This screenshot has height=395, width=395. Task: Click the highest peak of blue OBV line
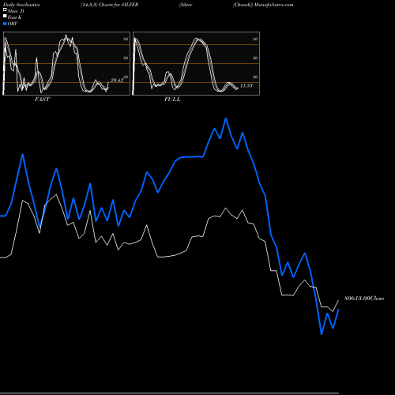coord(226,118)
